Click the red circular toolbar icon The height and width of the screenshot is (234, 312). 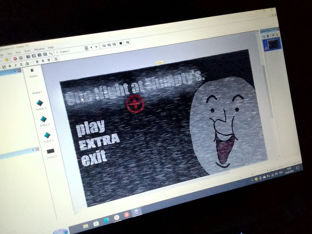pos(15,59)
